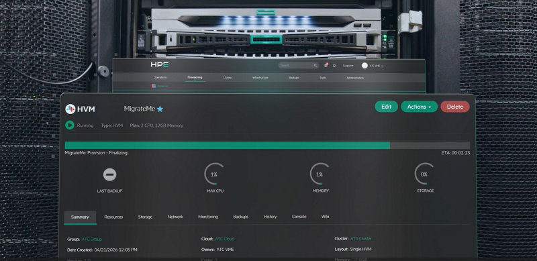This screenshot has height=261, width=537.
Task: Click the 'ETA: 00:02:23' text
Action: point(456,153)
